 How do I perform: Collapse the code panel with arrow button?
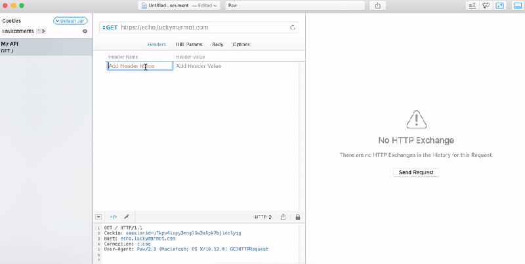pyautogui.click(x=98, y=217)
